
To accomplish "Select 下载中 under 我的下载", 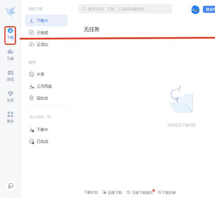I will point(46,20).
